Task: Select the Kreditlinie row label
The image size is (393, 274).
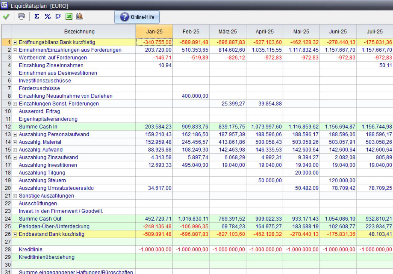Action: [30, 250]
